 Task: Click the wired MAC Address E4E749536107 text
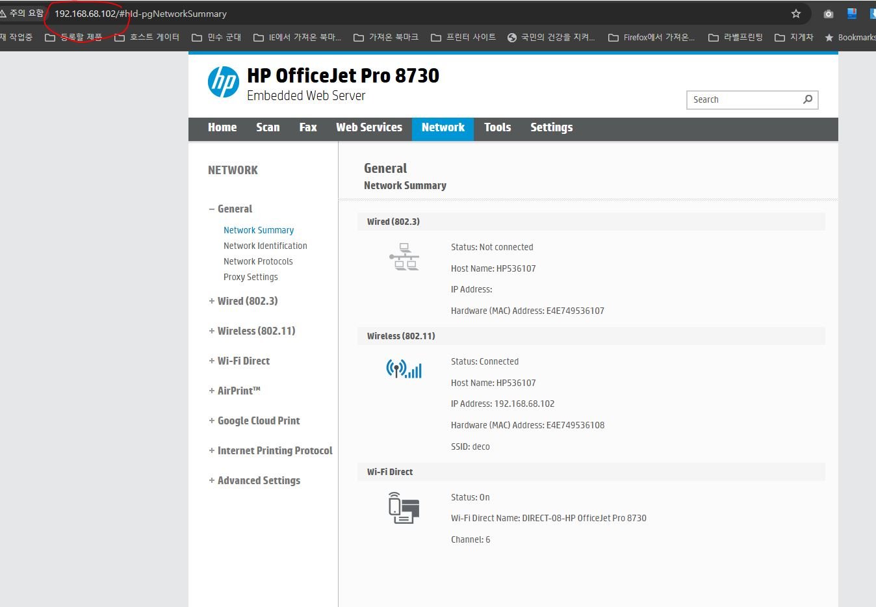528,311
